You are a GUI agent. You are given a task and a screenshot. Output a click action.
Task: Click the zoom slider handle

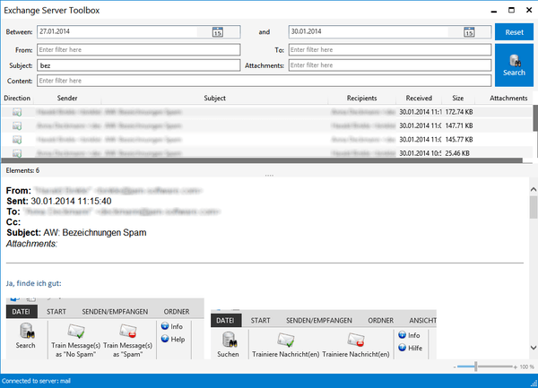tap(475, 366)
